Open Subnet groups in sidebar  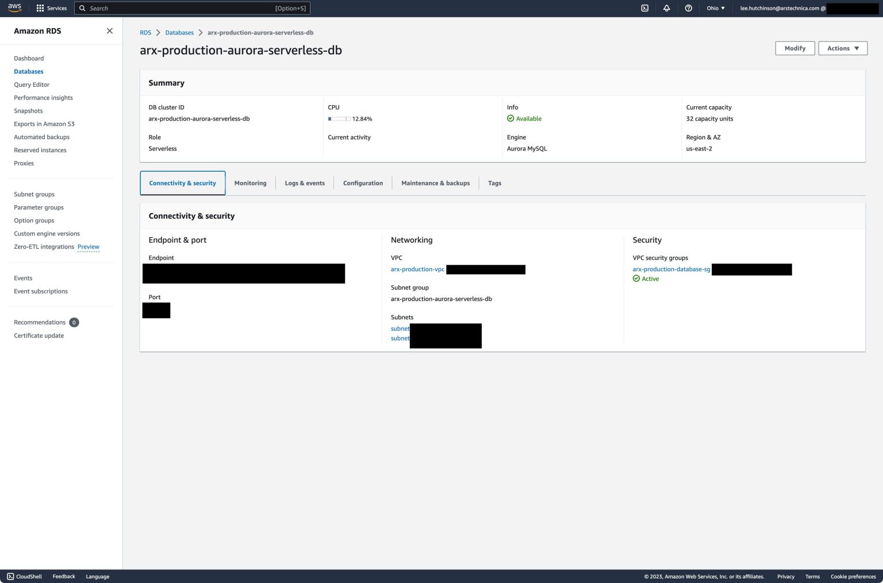point(34,194)
